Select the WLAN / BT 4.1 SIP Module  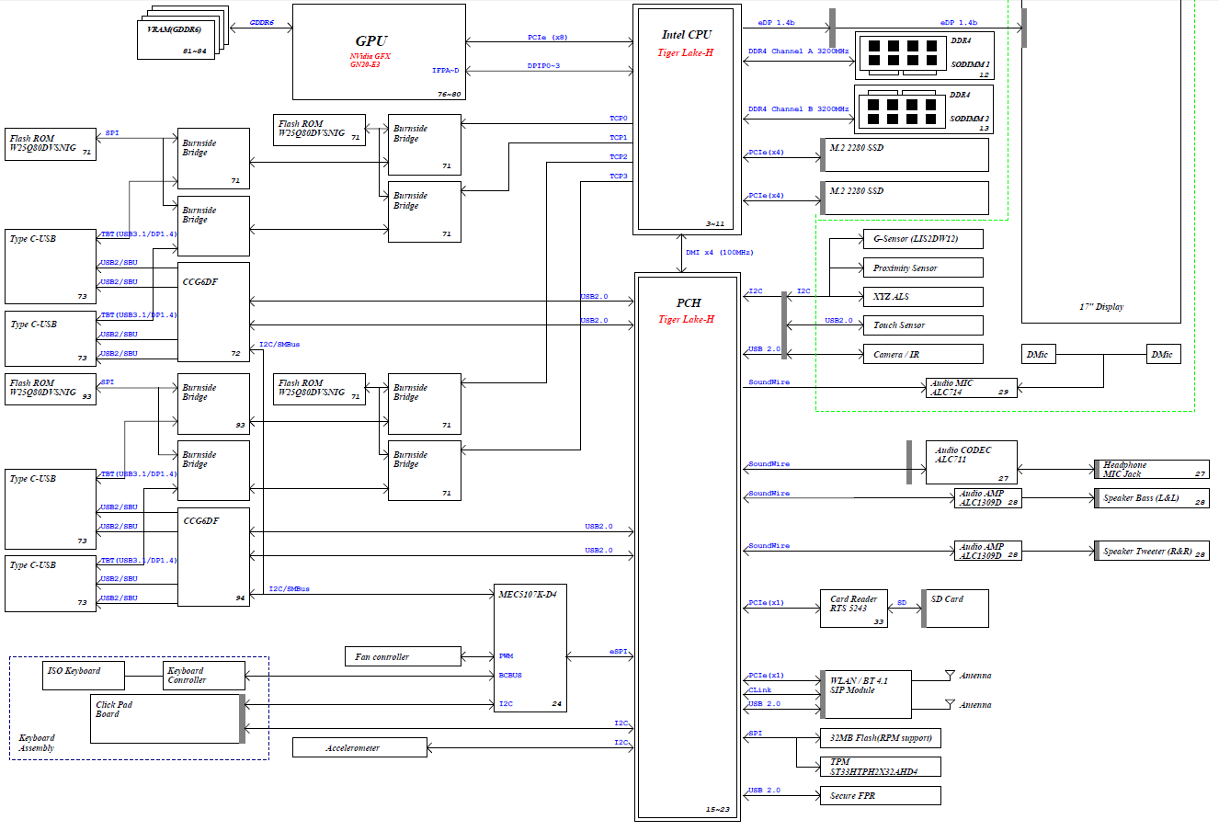[864, 694]
